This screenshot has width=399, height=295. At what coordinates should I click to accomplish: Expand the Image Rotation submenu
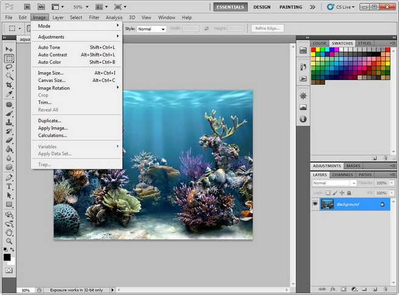pos(77,88)
